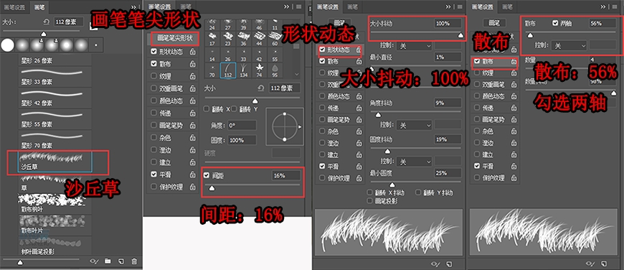Enable the 画笔投影 brush projection checkbox
Viewport: 624px width, 270px height.
click(x=371, y=201)
